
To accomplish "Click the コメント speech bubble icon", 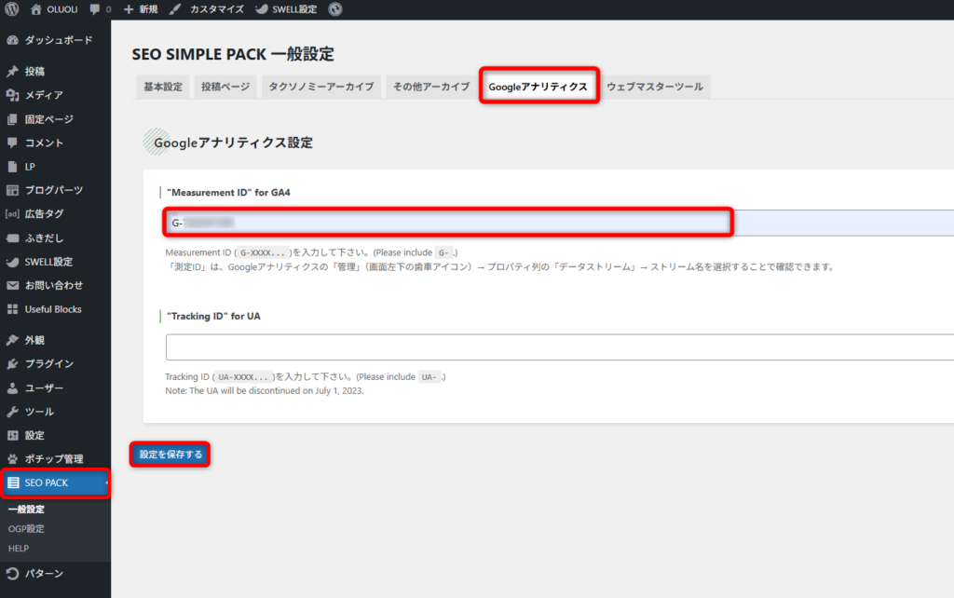I will [12, 143].
